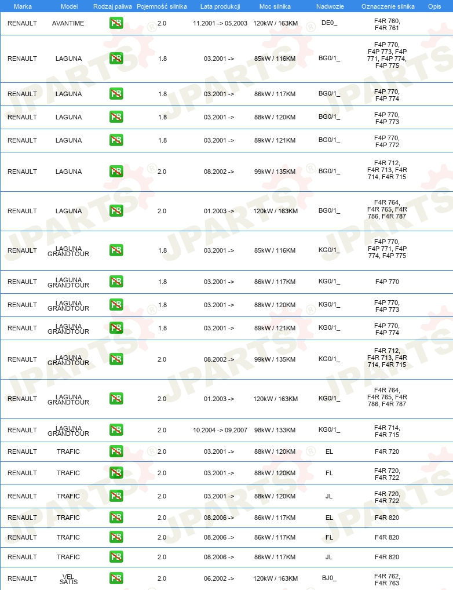This screenshot has width=453, height=590.
Task: Click the Rodzaj paliwa column header
Action: [112, 6]
